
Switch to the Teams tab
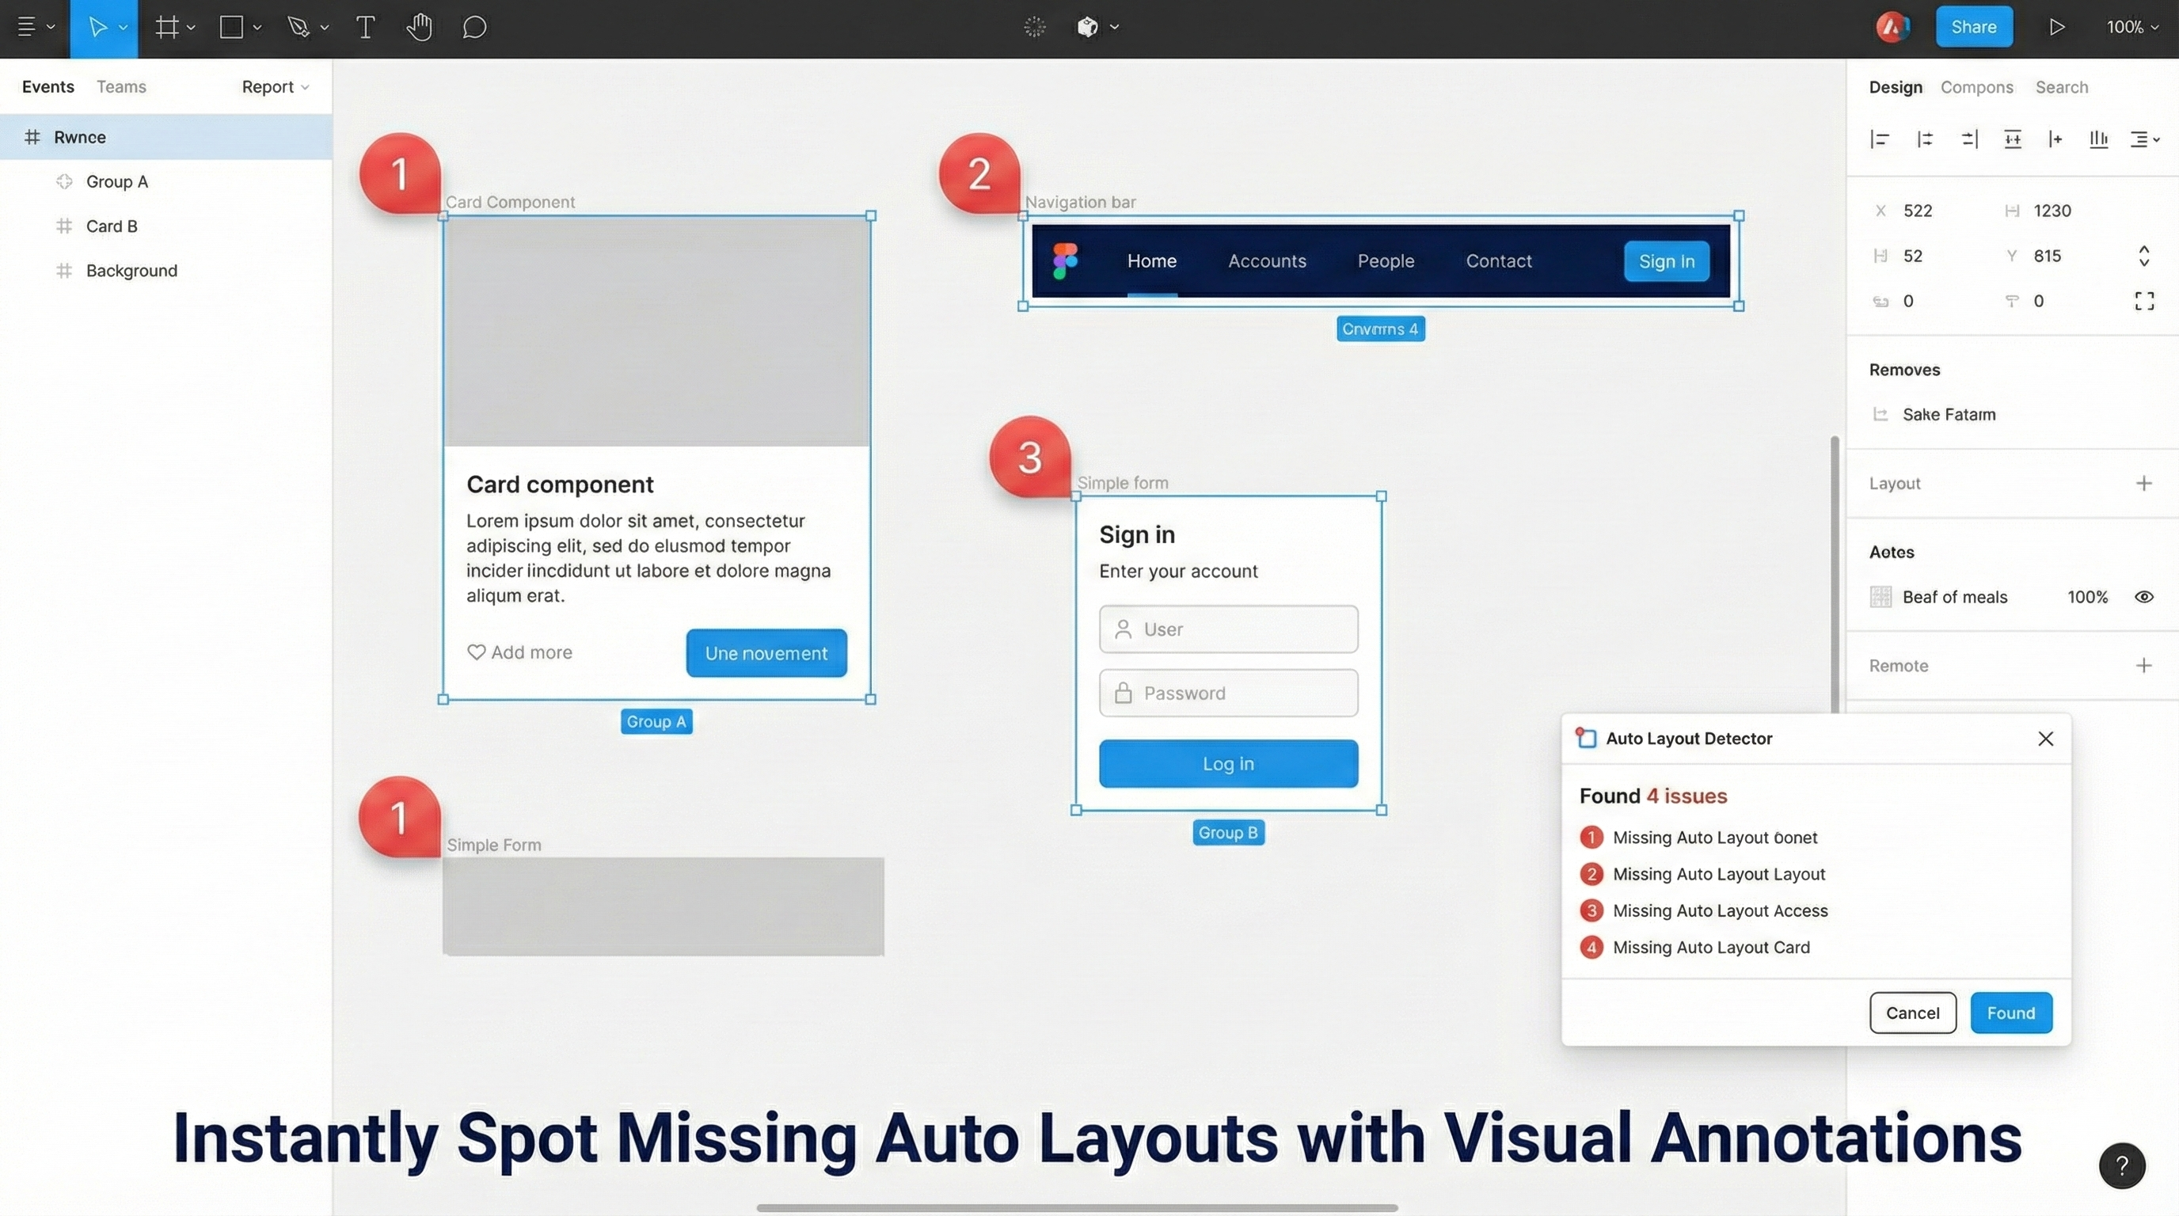(x=121, y=86)
